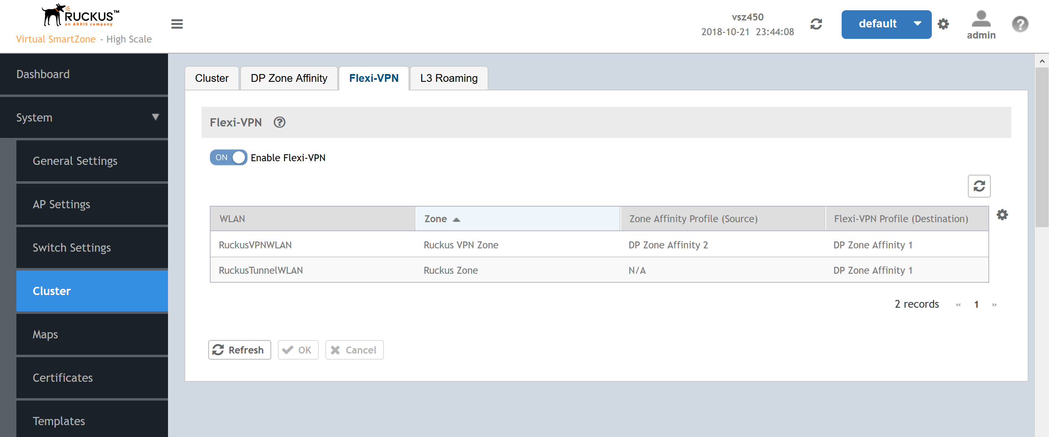Screen dimensions: 1049x437
Task: Open Dashboard in the sidebar
Action: [x=84, y=74]
